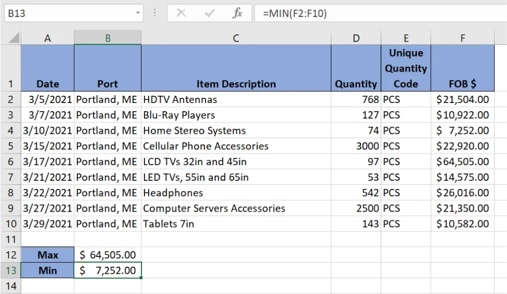The width and height of the screenshot is (507, 294).
Task: Select column C header
Action: (x=235, y=38)
